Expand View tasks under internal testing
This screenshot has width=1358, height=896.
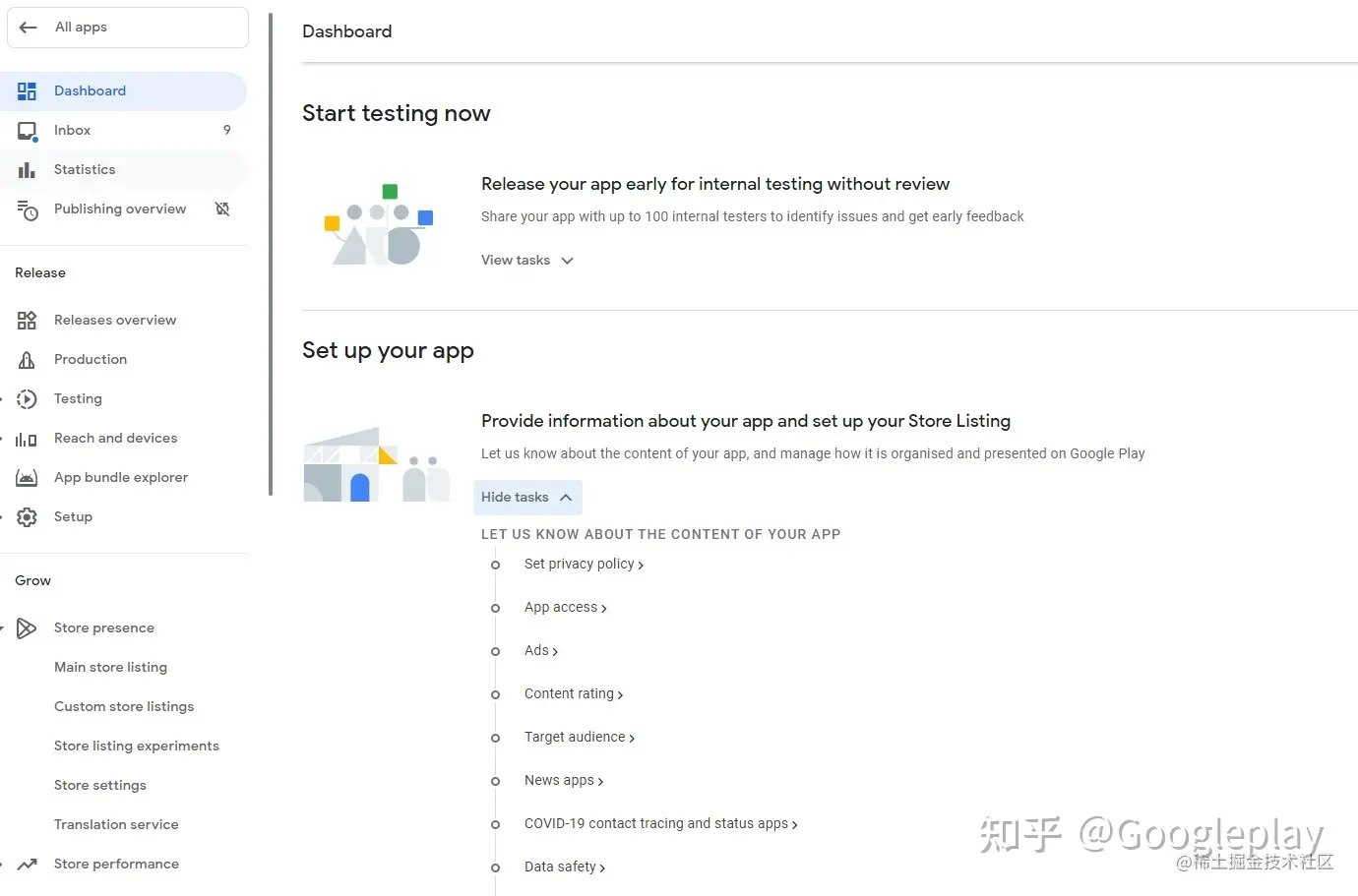(x=527, y=261)
